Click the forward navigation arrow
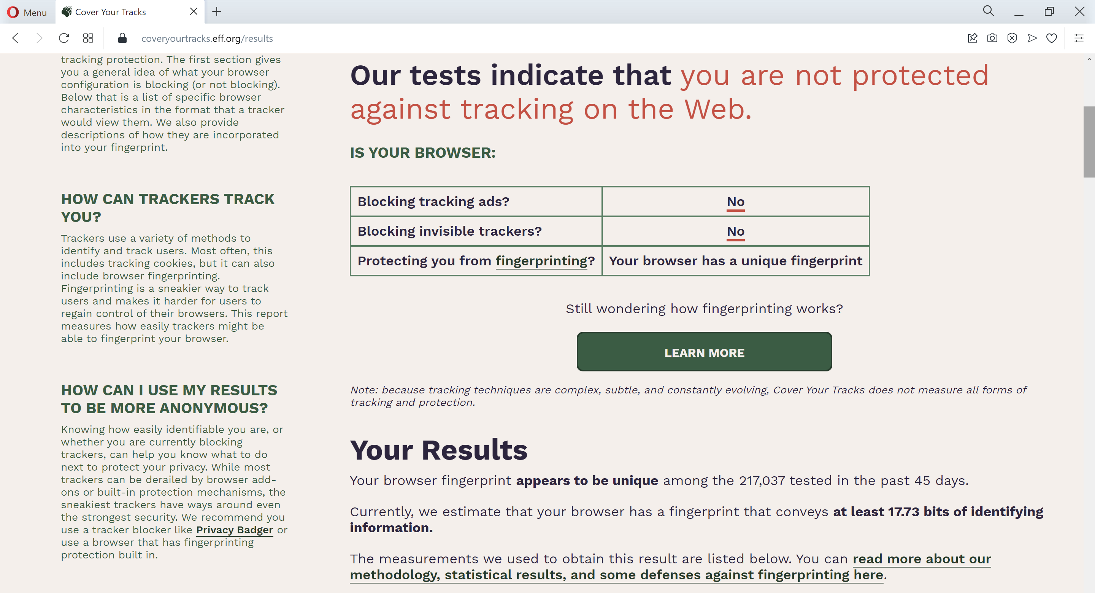 click(39, 38)
